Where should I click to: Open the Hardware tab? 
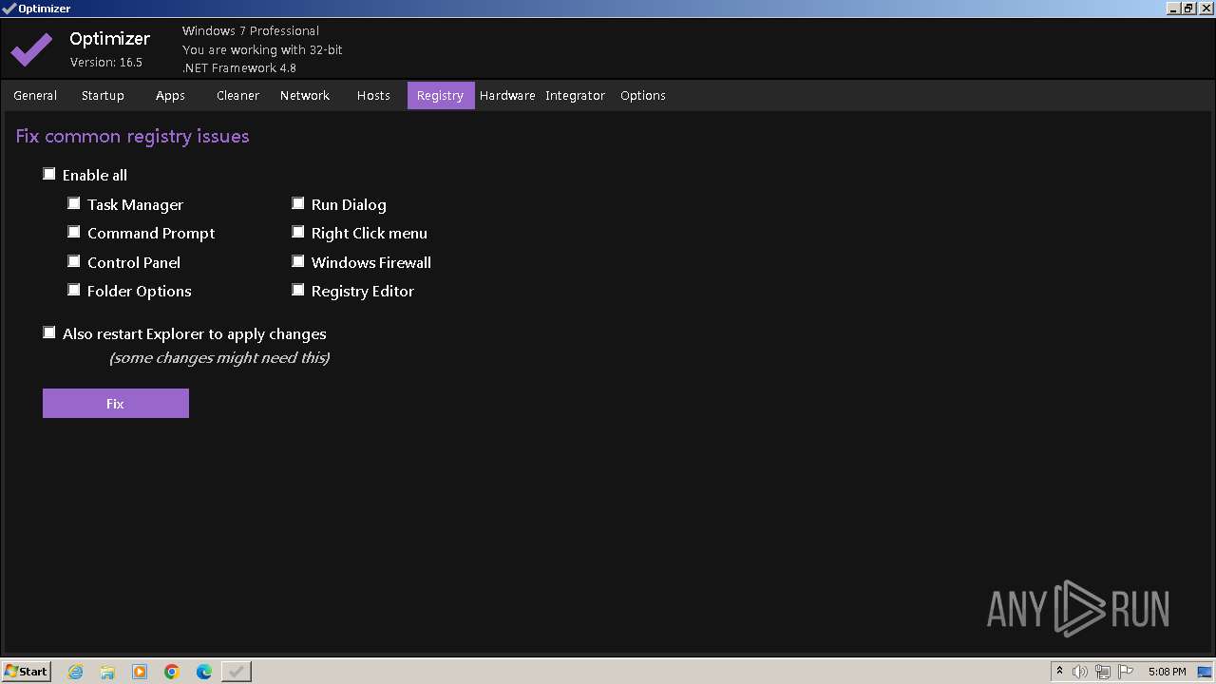pyautogui.click(x=507, y=95)
